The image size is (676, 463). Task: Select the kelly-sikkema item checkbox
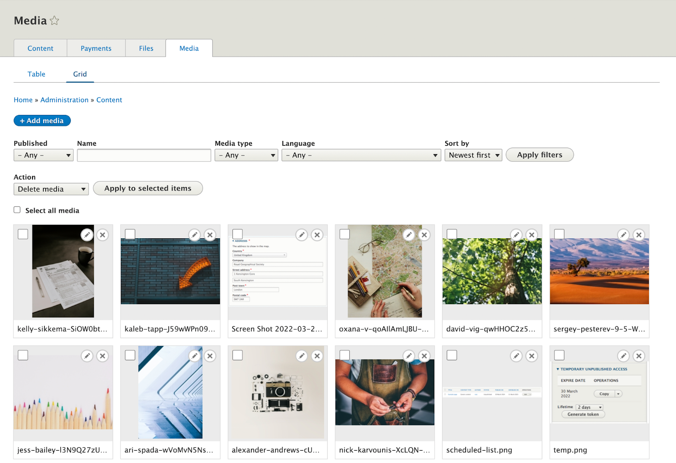23,234
